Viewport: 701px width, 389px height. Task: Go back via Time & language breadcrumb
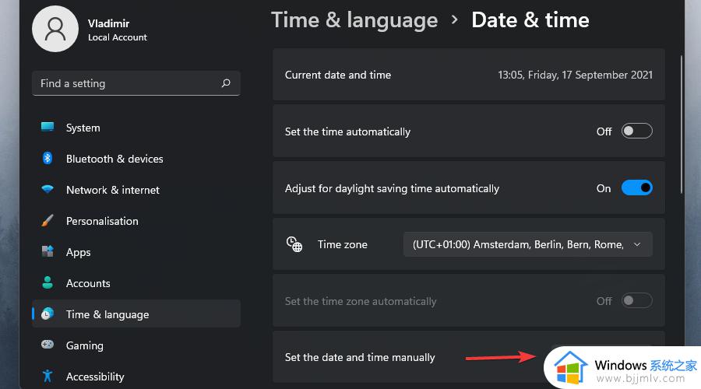tap(354, 20)
